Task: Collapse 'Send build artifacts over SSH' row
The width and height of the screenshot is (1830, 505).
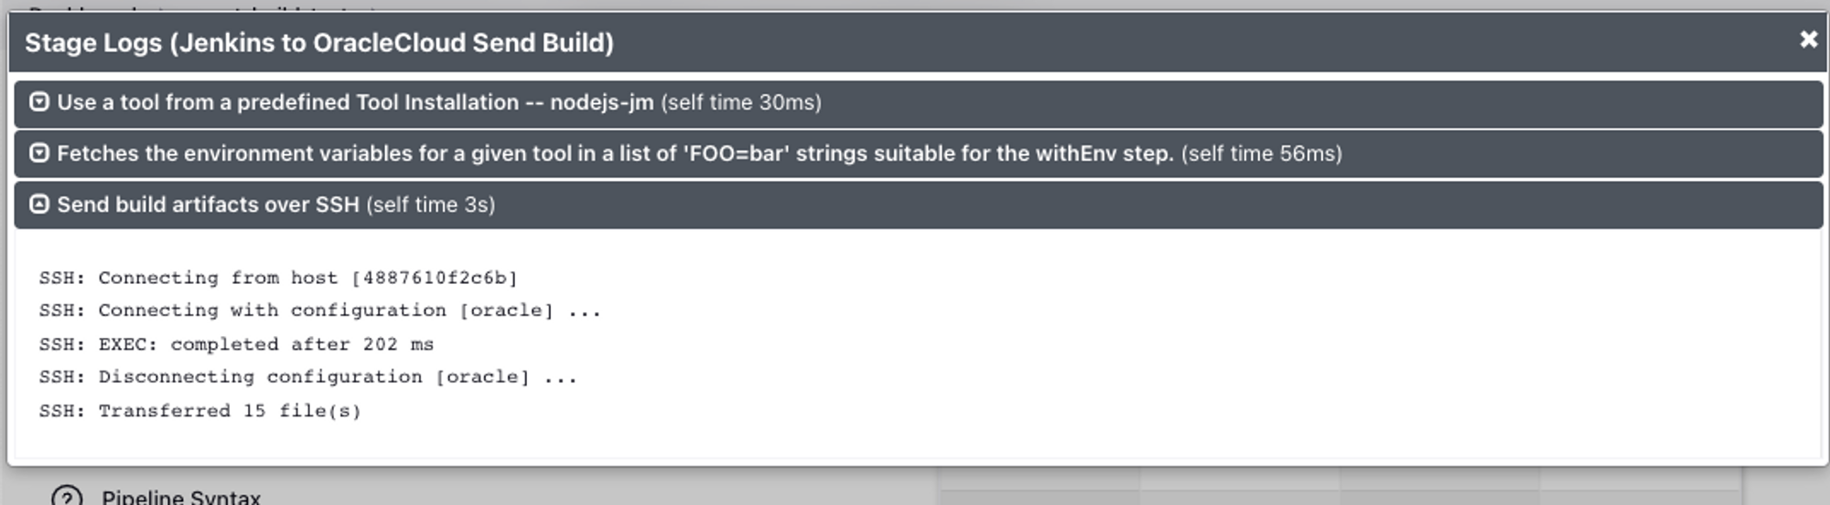Action: (x=918, y=205)
